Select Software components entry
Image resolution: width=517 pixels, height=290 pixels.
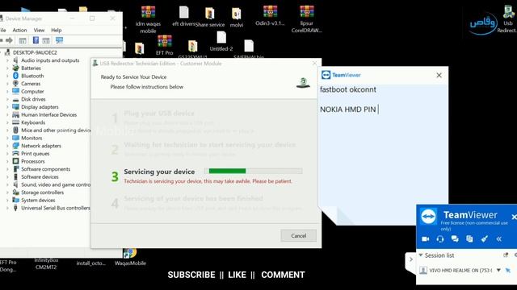(x=45, y=169)
